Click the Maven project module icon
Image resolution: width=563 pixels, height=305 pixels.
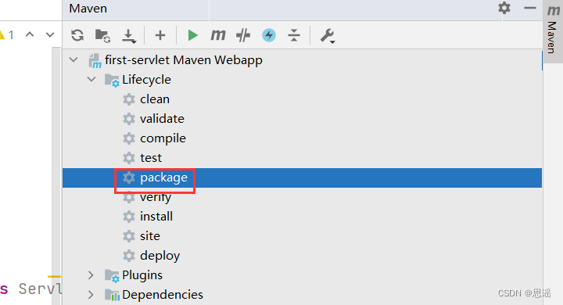coord(95,60)
